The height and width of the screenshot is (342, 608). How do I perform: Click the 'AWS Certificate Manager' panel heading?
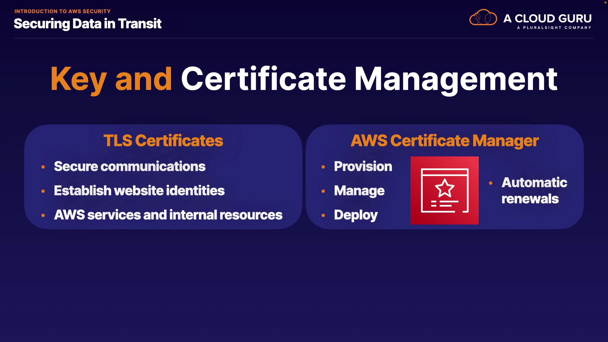coord(445,141)
